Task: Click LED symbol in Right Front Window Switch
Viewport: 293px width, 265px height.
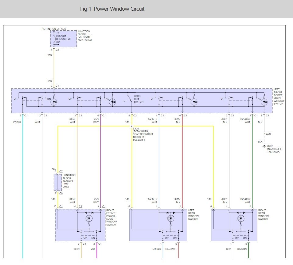Action: [89, 218]
